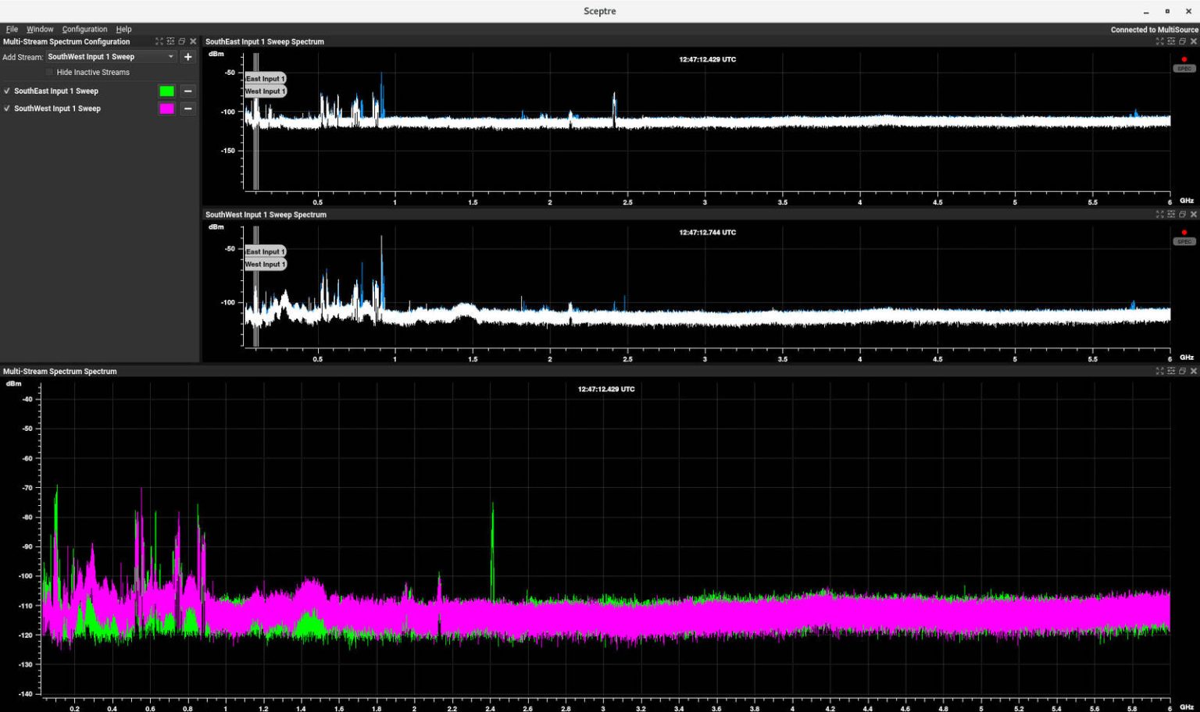Click the red record dot on SouthWest spectrum

1184,232
